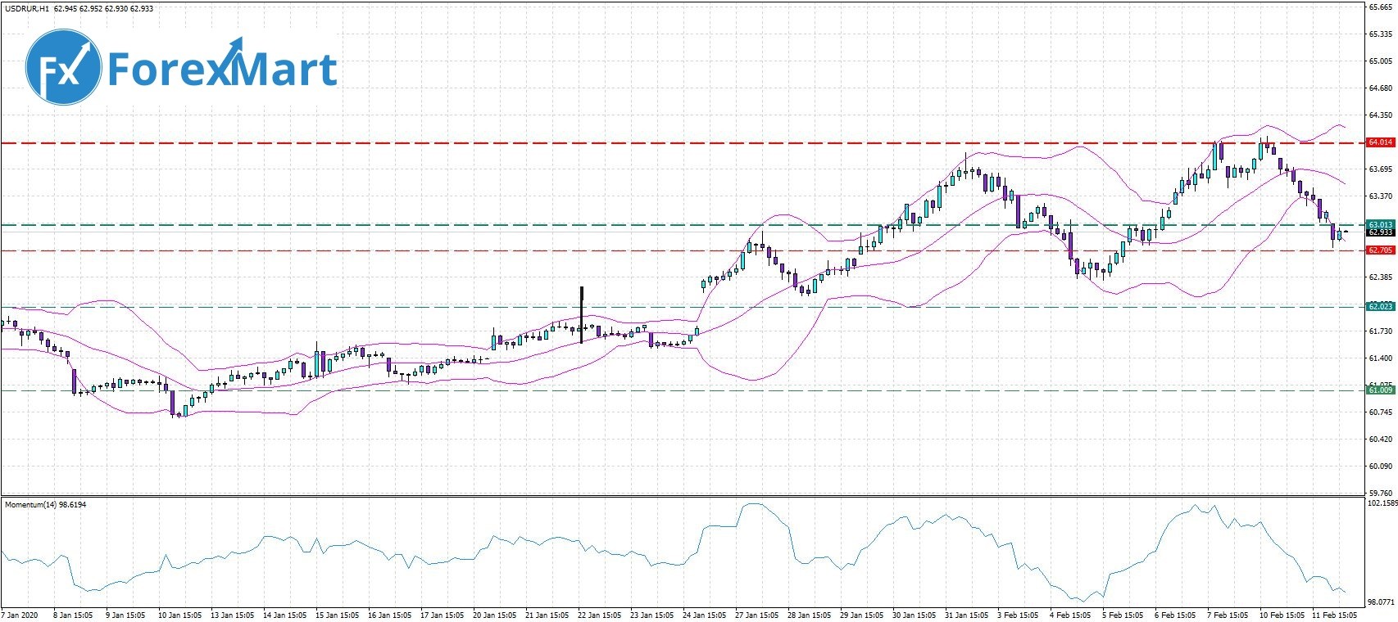
Task: Click the green 61.009 price level tag
Action: pos(1381,390)
